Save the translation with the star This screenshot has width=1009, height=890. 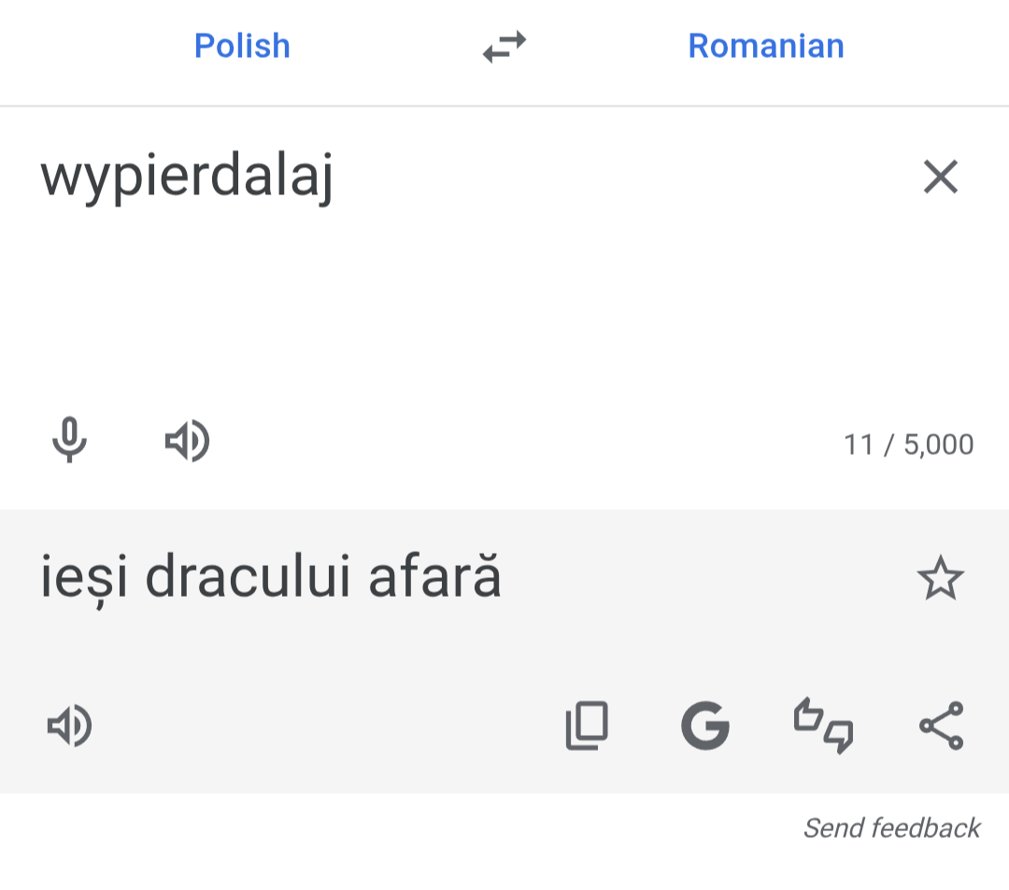[940, 579]
